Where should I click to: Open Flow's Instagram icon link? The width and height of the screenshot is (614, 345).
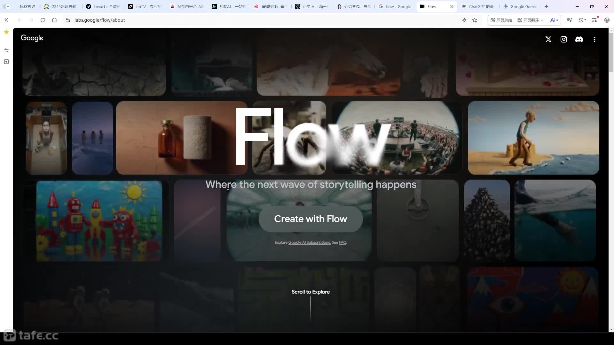[564, 39]
